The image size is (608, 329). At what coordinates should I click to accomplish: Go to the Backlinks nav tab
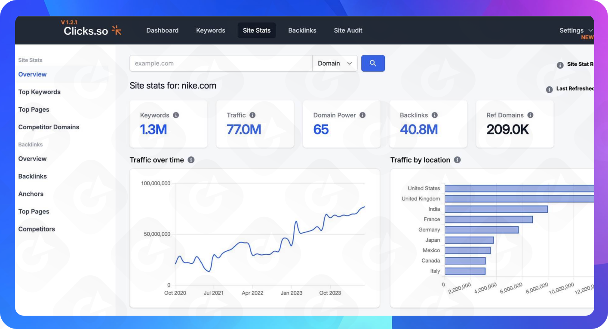(302, 30)
